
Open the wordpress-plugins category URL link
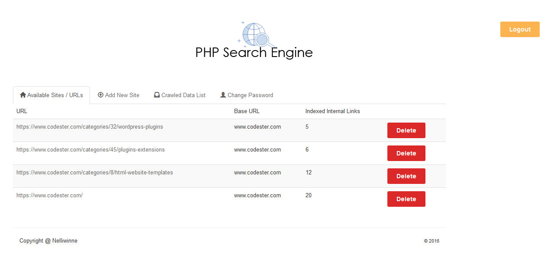click(x=90, y=127)
